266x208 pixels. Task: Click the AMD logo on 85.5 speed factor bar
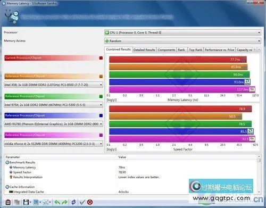tap(251, 131)
